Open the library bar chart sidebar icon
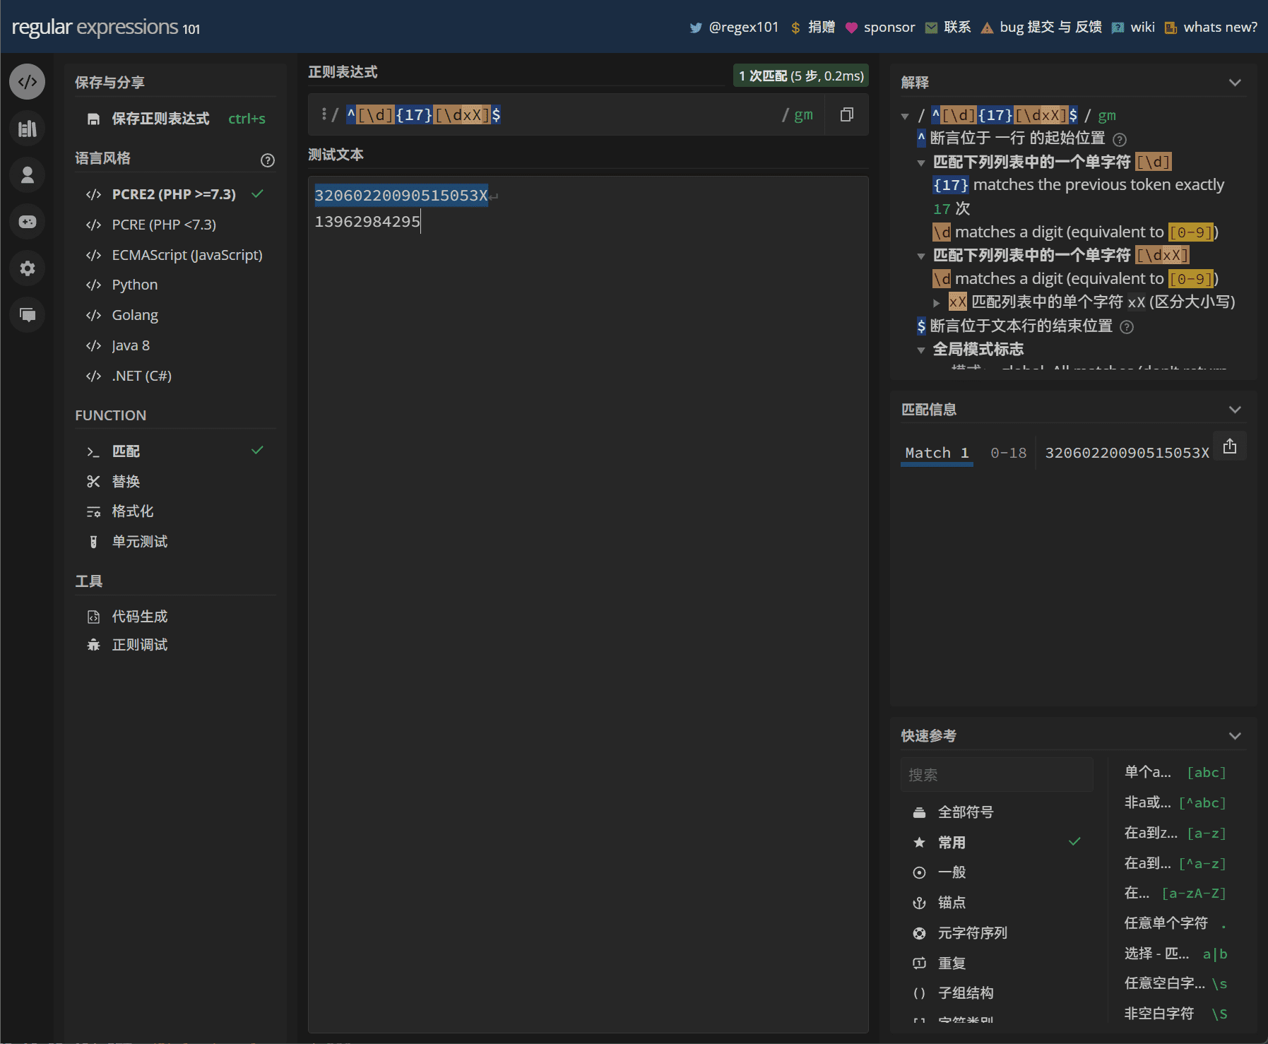 [x=28, y=129]
